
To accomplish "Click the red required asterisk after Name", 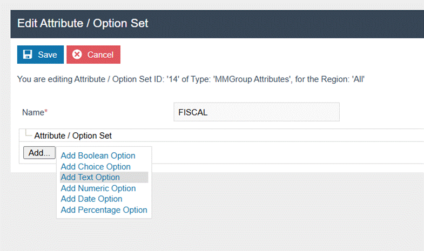I will coord(46,112).
